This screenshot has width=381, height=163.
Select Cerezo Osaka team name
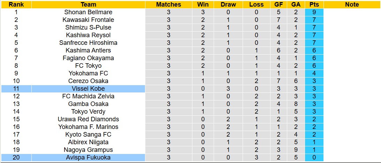coord(88,81)
